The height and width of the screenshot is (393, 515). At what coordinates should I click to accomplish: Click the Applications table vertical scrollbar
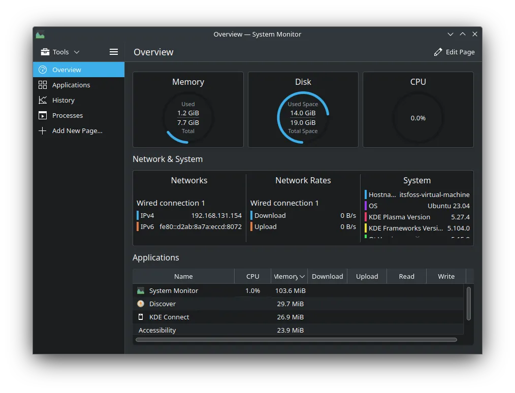(x=468, y=304)
